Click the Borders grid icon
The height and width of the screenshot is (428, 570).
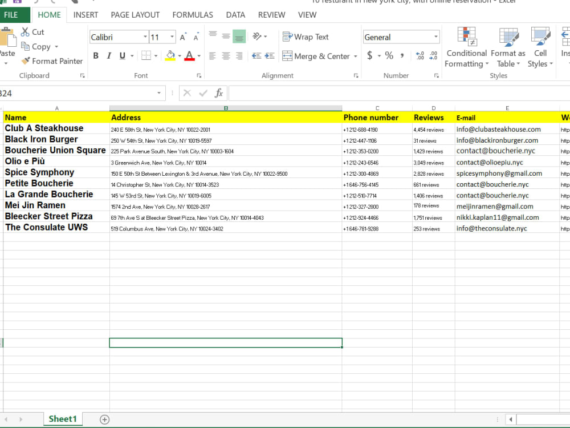[146, 56]
